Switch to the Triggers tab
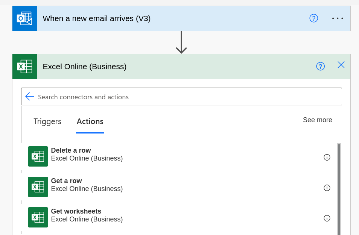Image resolution: width=359 pixels, height=235 pixels. pos(47,121)
